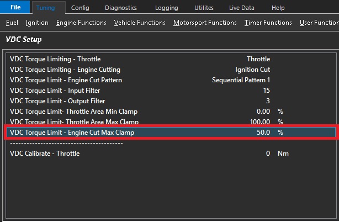Select VDC Calibrate - Throttle row
Image resolution: width=339 pixels, height=222 pixels.
pos(45,154)
